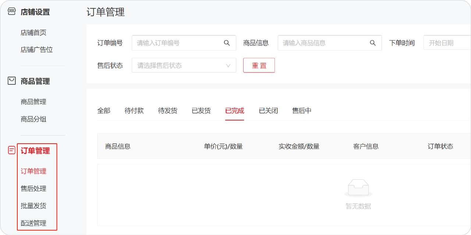Click the product management bag icon
This screenshot has height=235, width=471.
(12, 81)
